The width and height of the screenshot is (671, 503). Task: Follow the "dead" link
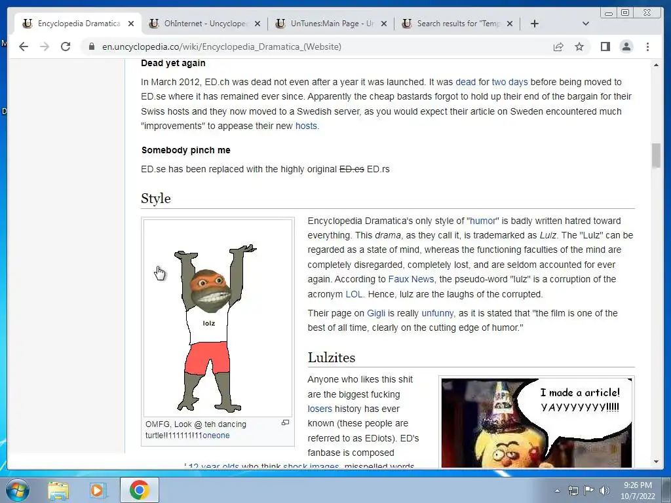(x=466, y=82)
